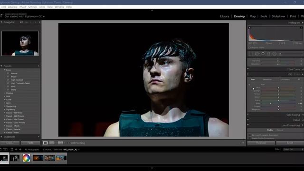Collapse the Presets panel
The image size is (304, 171).
[1, 66]
